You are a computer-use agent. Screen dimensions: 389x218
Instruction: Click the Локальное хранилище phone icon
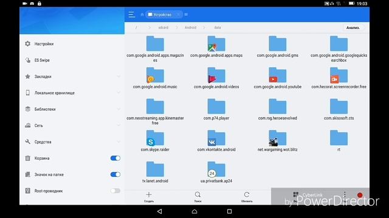click(x=28, y=93)
